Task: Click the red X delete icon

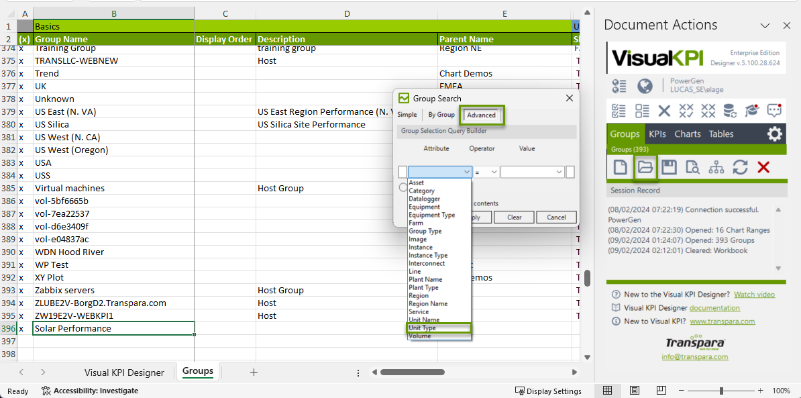Action: tap(763, 168)
